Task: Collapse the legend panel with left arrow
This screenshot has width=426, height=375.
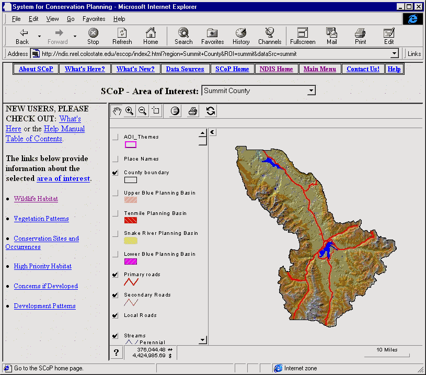Action: pos(213,132)
